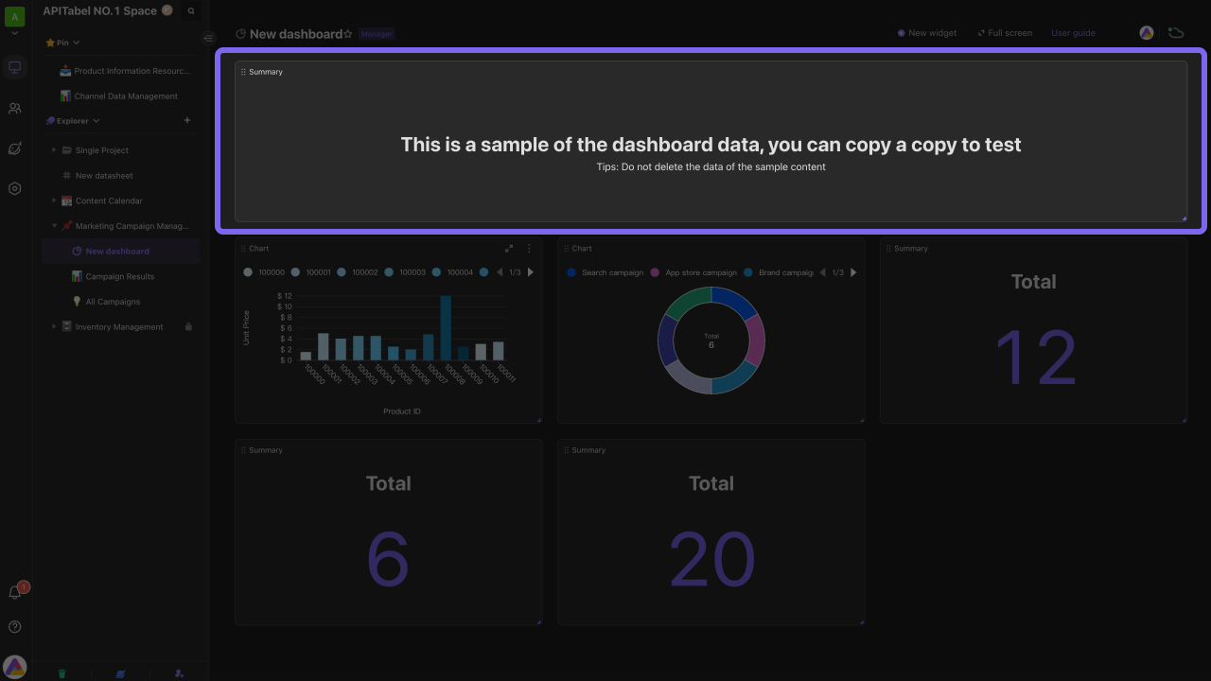Click the lock icon beside Inventory Management

coord(188,327)
